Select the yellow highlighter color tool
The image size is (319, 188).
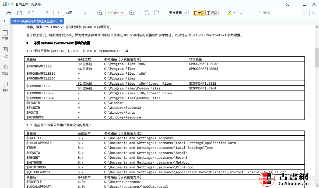(230, 13)
